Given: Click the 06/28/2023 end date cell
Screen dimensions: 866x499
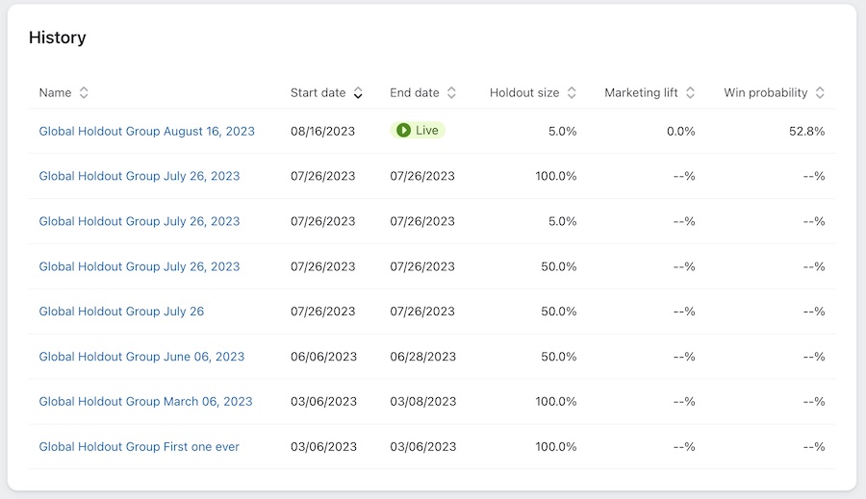Looking at the screenshot, I should [422, 357].
